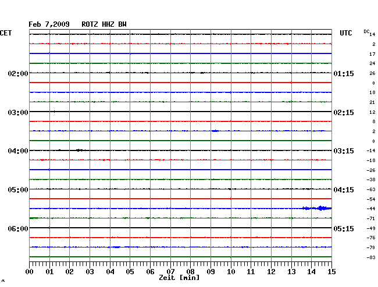Screen dimensions: 378x287
Task: Click DC offset value -26
Action: click(371, 170)
